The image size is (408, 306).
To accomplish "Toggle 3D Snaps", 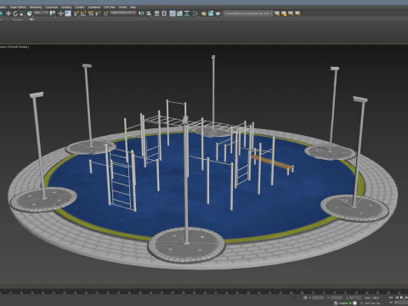I will 76,14.
